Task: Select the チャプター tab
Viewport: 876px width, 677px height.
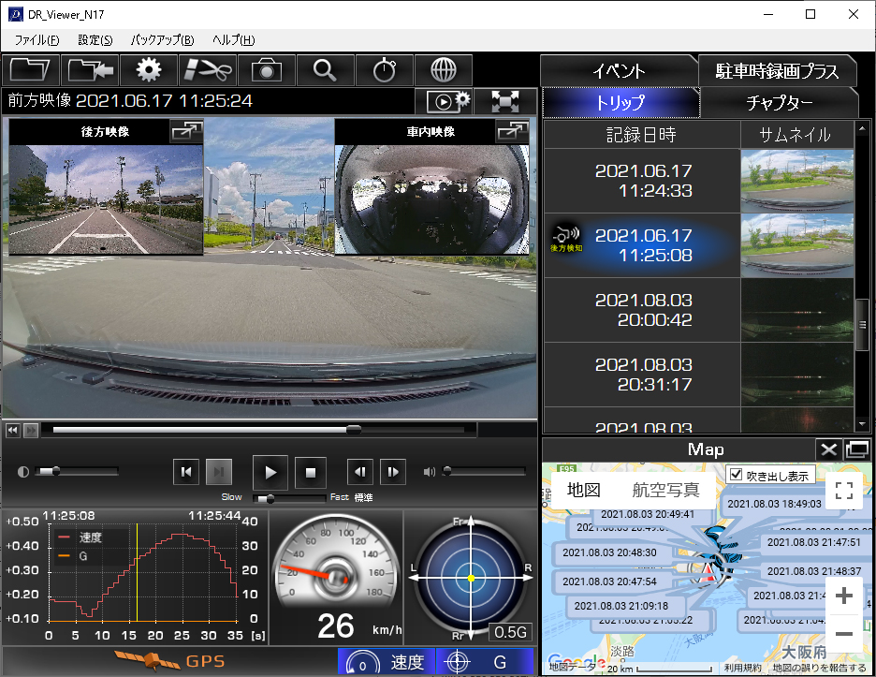Action: pos(779,102)
